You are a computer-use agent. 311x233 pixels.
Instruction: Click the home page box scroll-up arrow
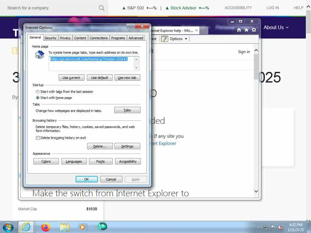(136, 59)
